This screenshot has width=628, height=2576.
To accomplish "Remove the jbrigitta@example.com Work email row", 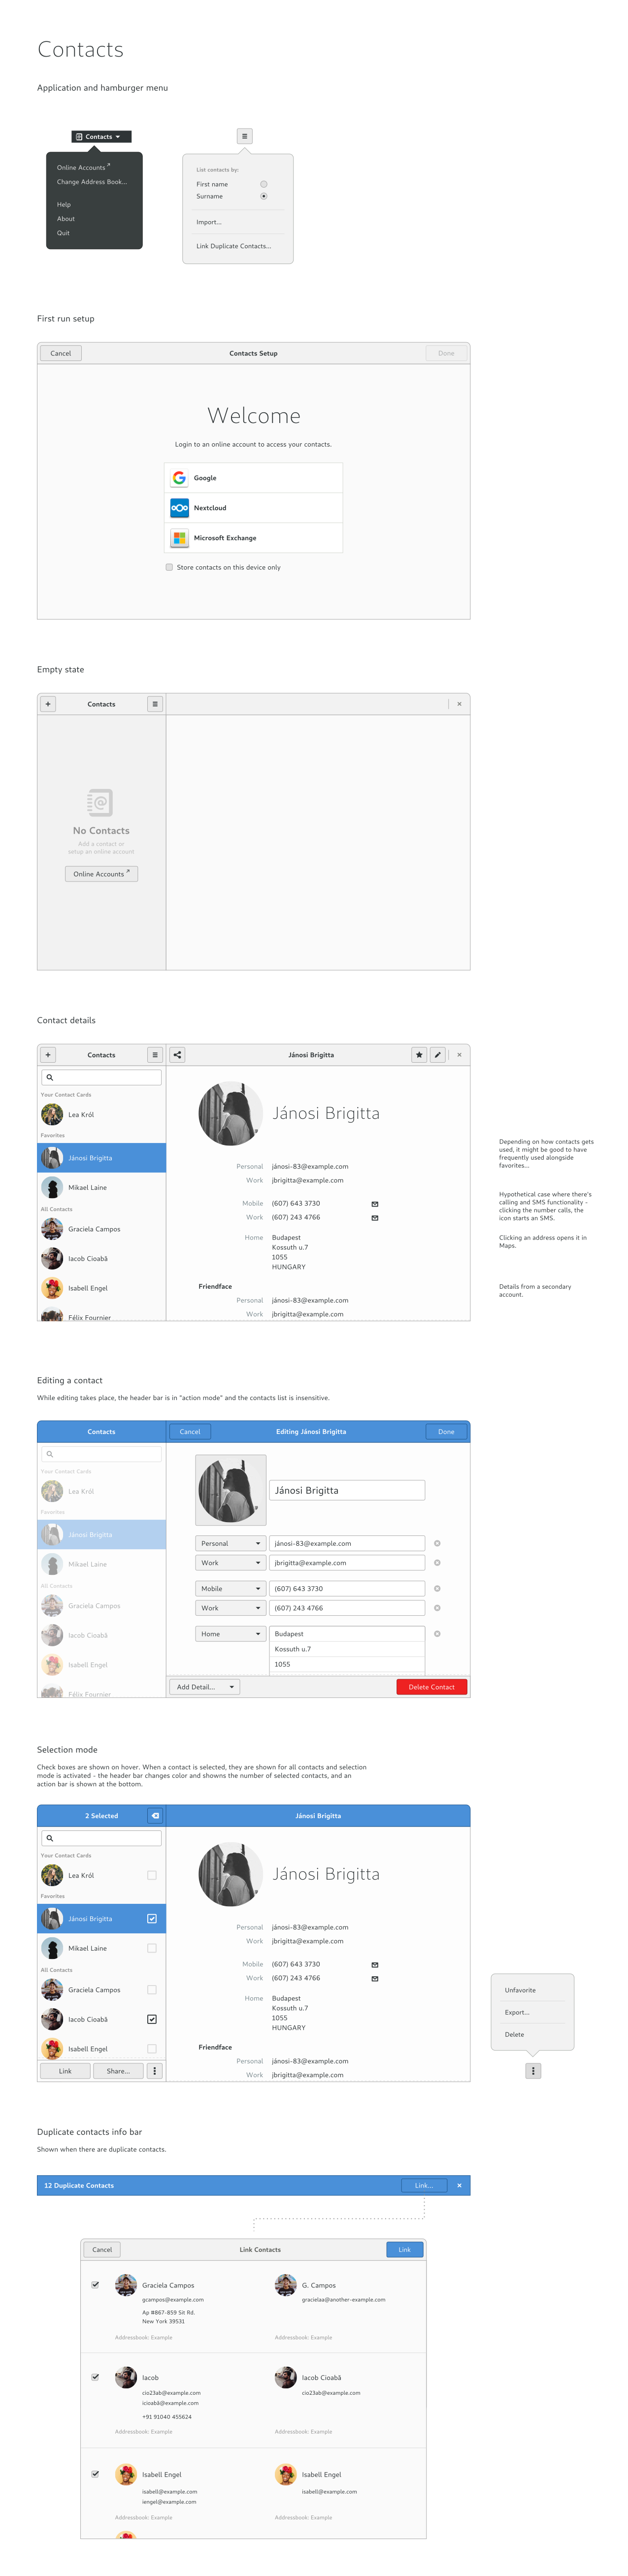I will coord(437,1563).
